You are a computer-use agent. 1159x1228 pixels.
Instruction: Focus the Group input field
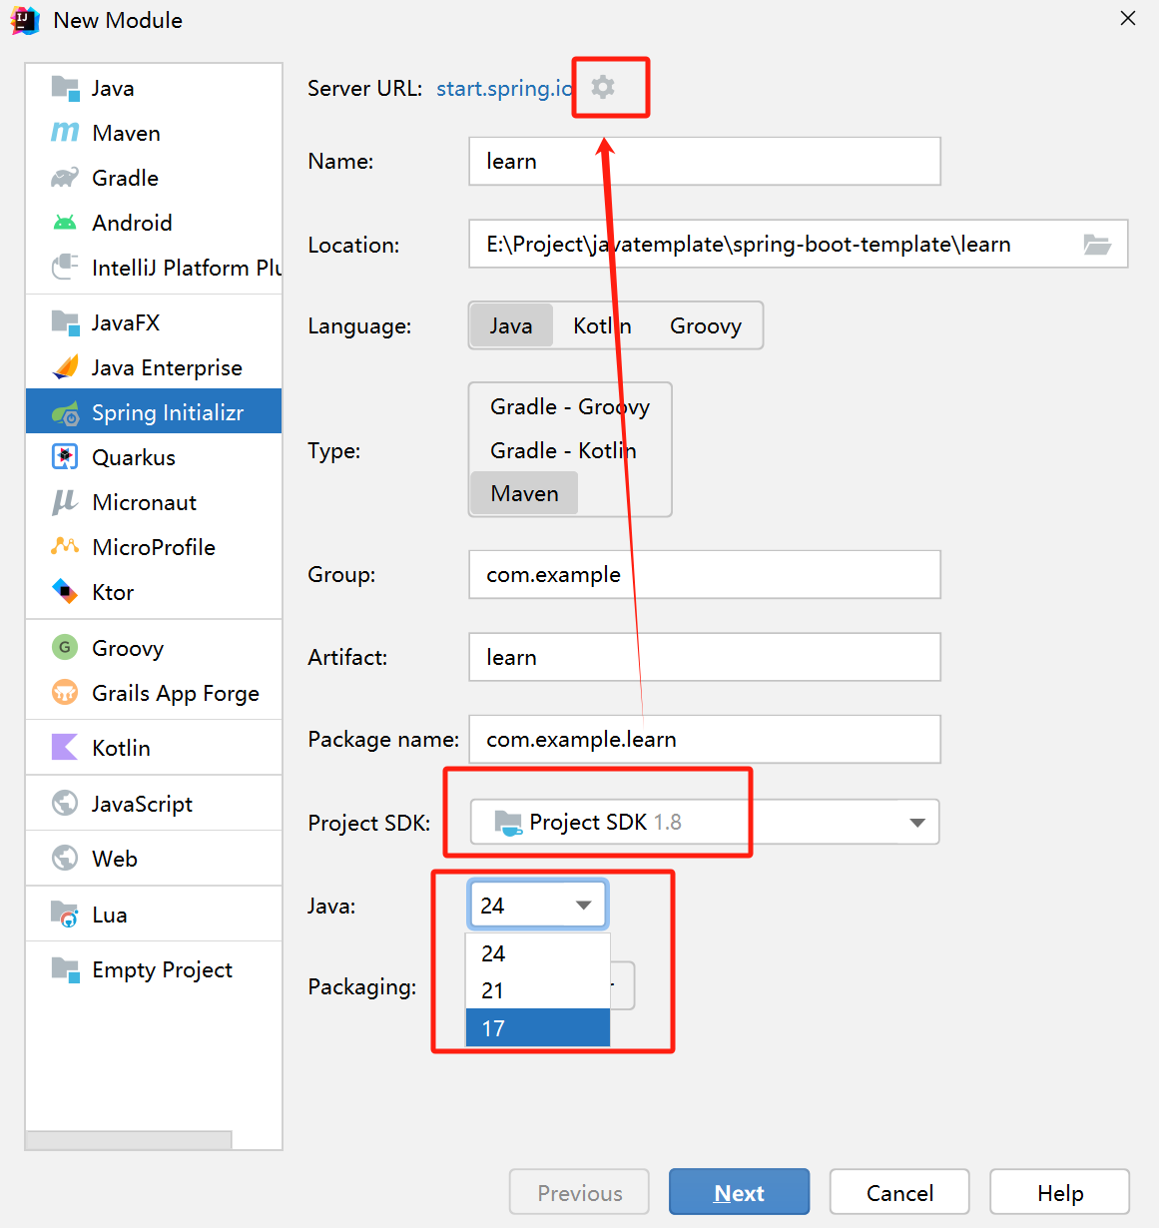point(705,574)
